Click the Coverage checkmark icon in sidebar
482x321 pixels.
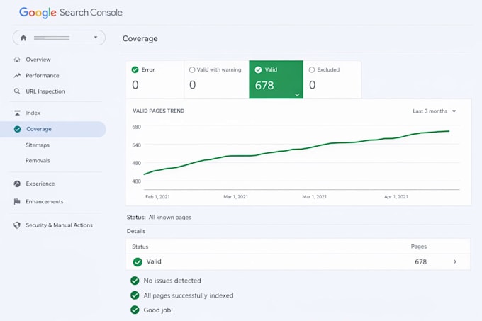(18, 129)
